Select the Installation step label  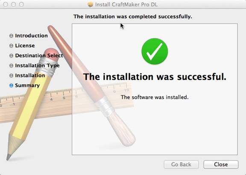pos(30,75)
